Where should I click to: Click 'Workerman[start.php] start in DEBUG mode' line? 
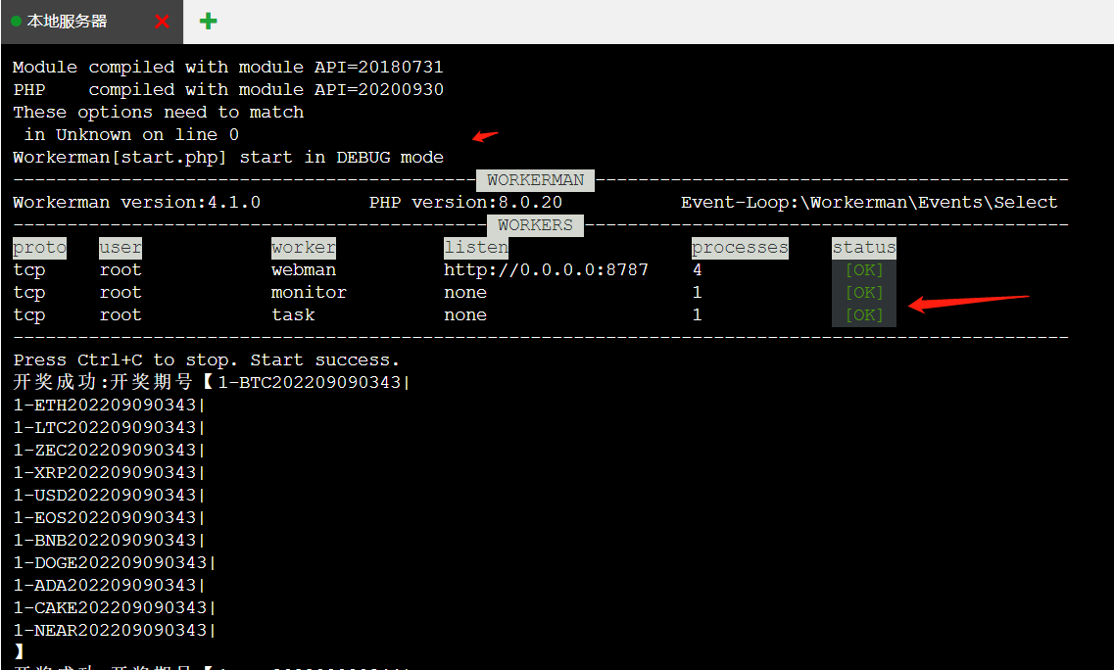tap(228, 158)
